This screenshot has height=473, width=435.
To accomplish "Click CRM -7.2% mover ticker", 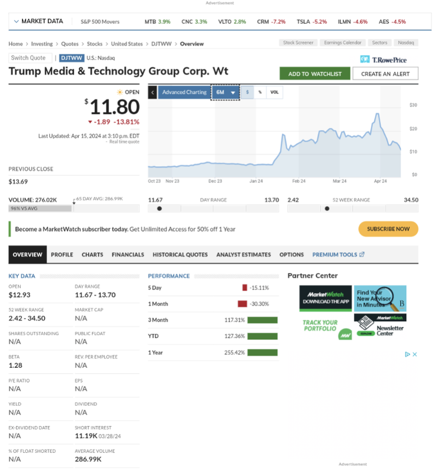I will [271, 22].
